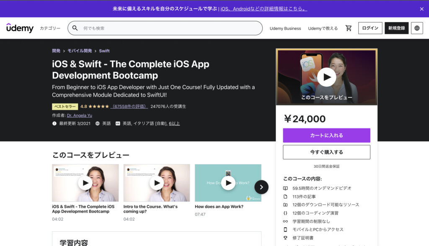Viewport: 429px width, 246px height.
Task: Click the last-updated alert icon
Action: click(54, 123)
